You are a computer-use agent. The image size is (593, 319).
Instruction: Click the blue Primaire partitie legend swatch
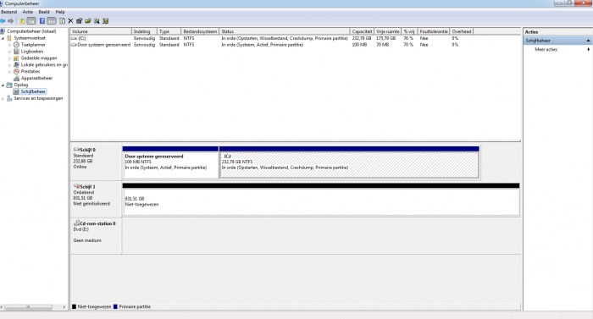(x=115, y=307)
